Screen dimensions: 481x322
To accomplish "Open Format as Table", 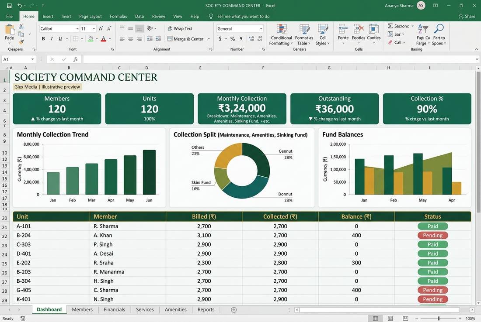I will 304,35.
